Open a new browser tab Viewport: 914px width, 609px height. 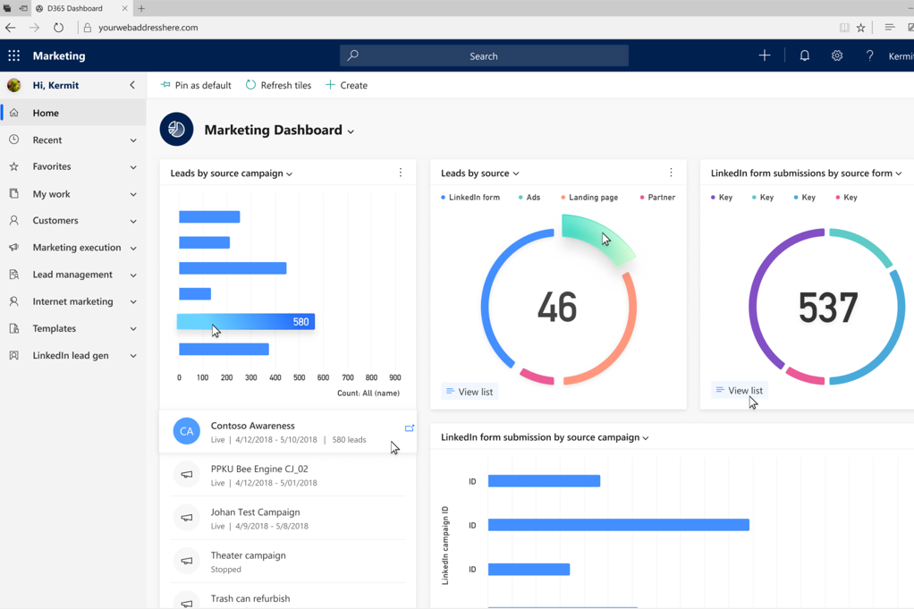click(x=141, y=8)
